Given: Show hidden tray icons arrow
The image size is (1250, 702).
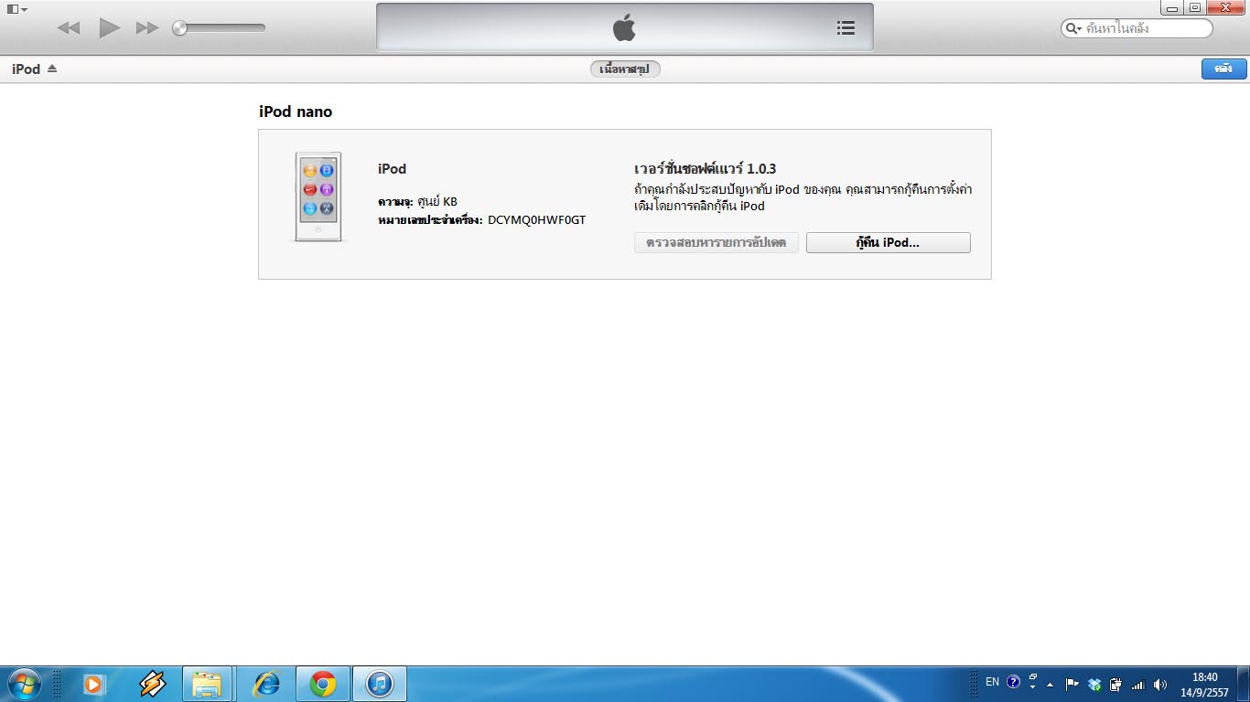Looking at the screenshot, I should click(x=1051, y=684).
